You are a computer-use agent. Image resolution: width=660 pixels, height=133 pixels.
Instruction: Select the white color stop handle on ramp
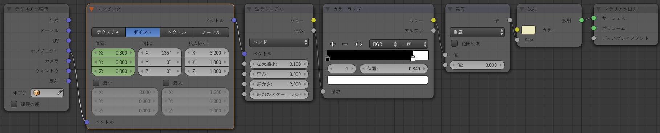(413, 58)
